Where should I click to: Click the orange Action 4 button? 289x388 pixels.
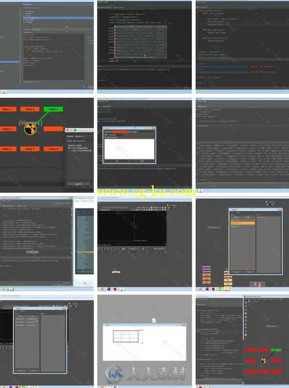click(8, 129)
